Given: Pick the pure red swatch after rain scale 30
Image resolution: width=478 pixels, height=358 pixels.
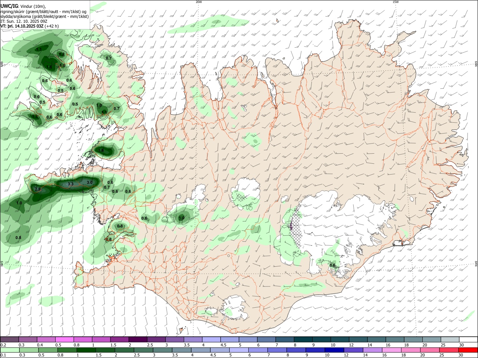Looking at the screenshot, I should pyautogui.click(x=468, y=350).
